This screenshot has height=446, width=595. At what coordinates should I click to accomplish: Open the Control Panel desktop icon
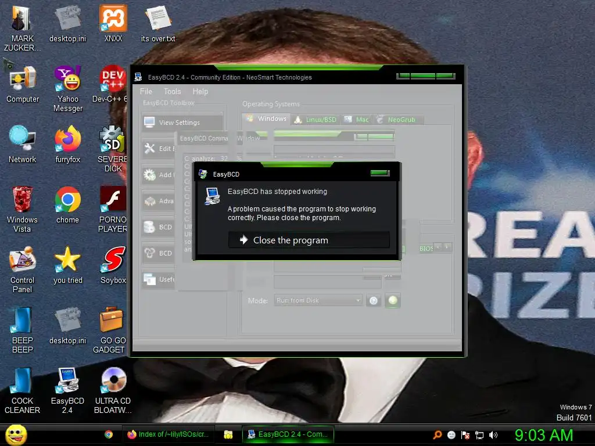(x=23, y=270)
